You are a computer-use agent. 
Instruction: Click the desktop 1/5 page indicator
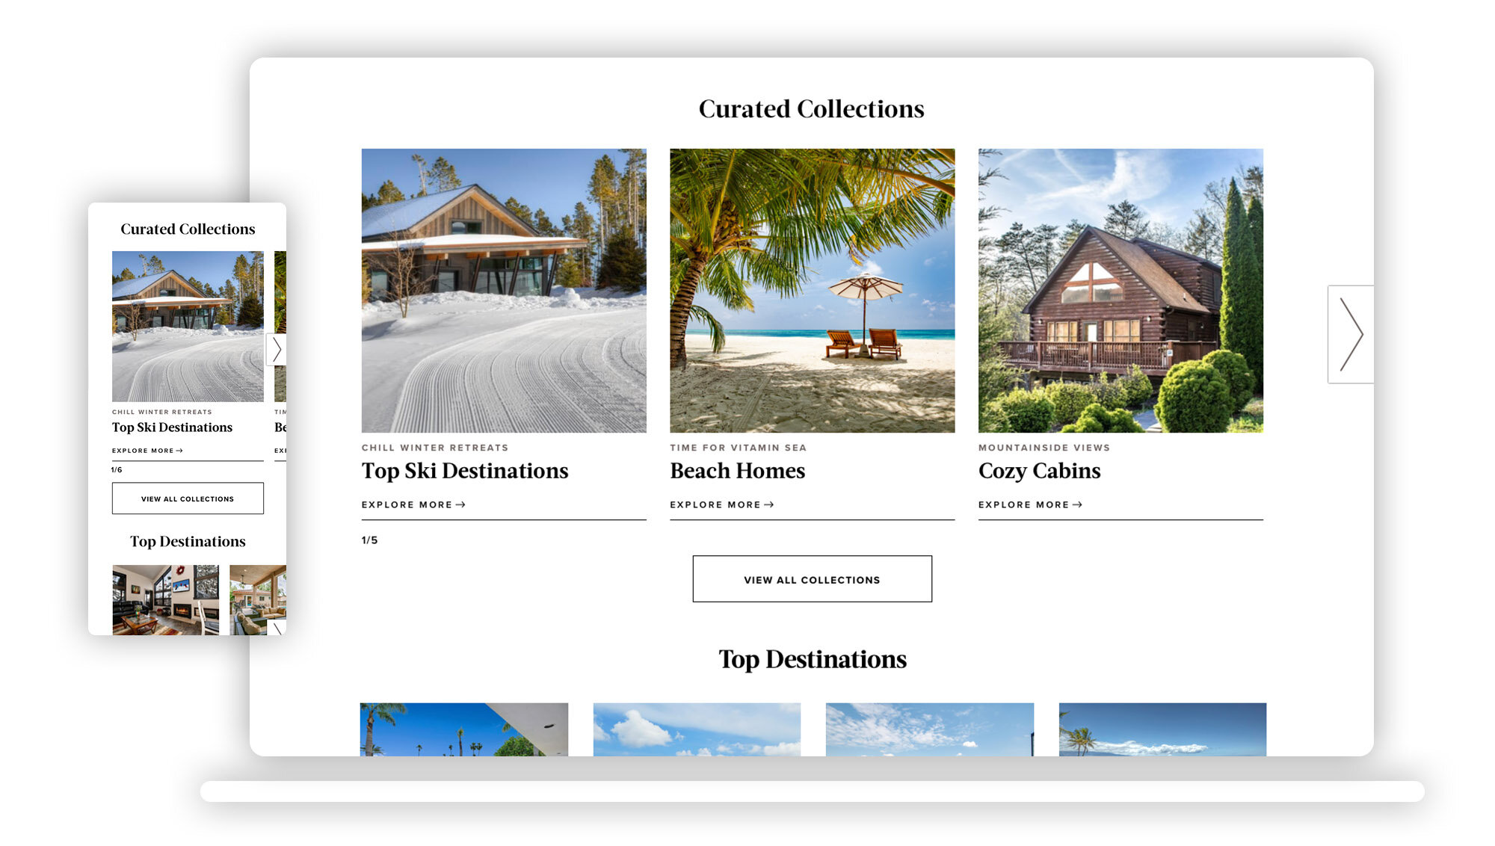point(369,540)
